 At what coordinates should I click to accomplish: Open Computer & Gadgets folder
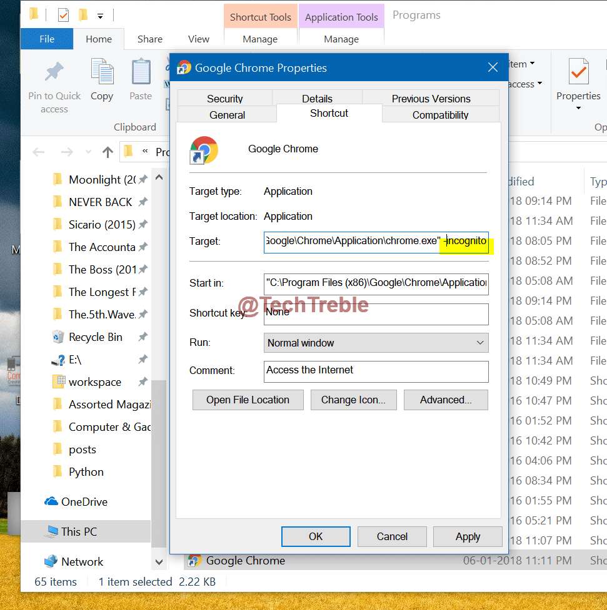tap(101, 427)
